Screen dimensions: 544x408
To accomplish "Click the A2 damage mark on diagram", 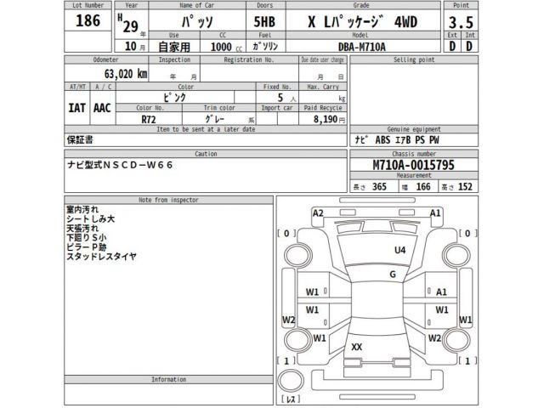I will (x=318, y=213).
